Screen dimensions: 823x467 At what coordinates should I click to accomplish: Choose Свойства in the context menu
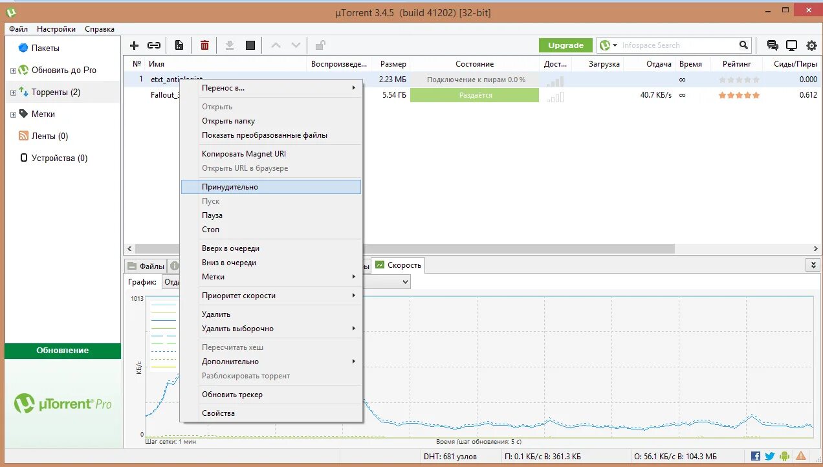[x=270, y=413]
